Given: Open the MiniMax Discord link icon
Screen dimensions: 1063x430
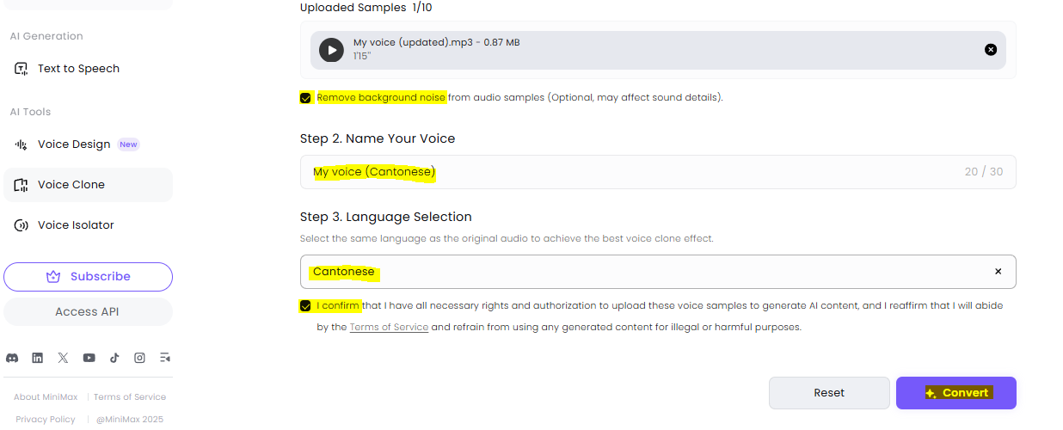Looking at the screenshot, I should click(12, 358).
